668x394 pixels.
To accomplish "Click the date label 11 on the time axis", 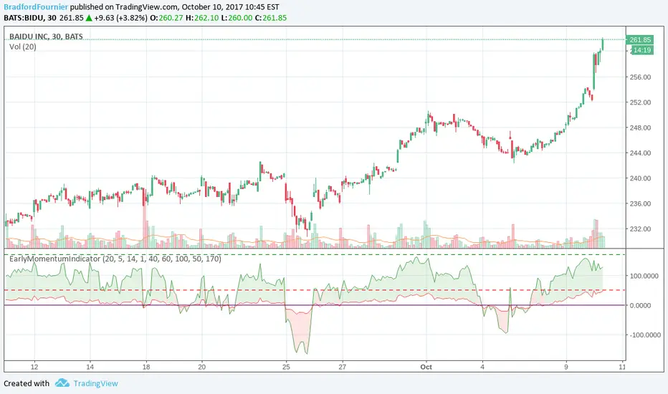I will pyautogui.click(x=622, y=367).
